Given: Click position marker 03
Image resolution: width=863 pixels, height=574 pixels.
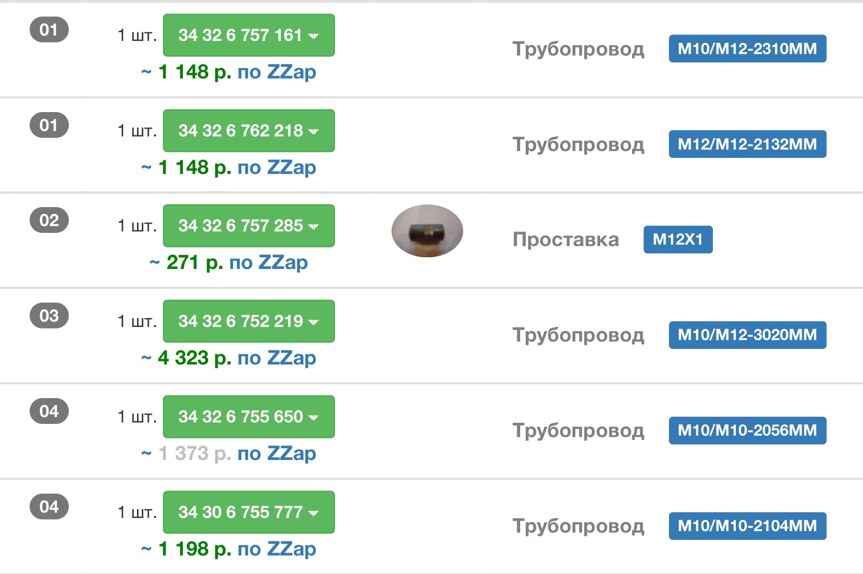Looking at the screenshot, I should point(49,316).
